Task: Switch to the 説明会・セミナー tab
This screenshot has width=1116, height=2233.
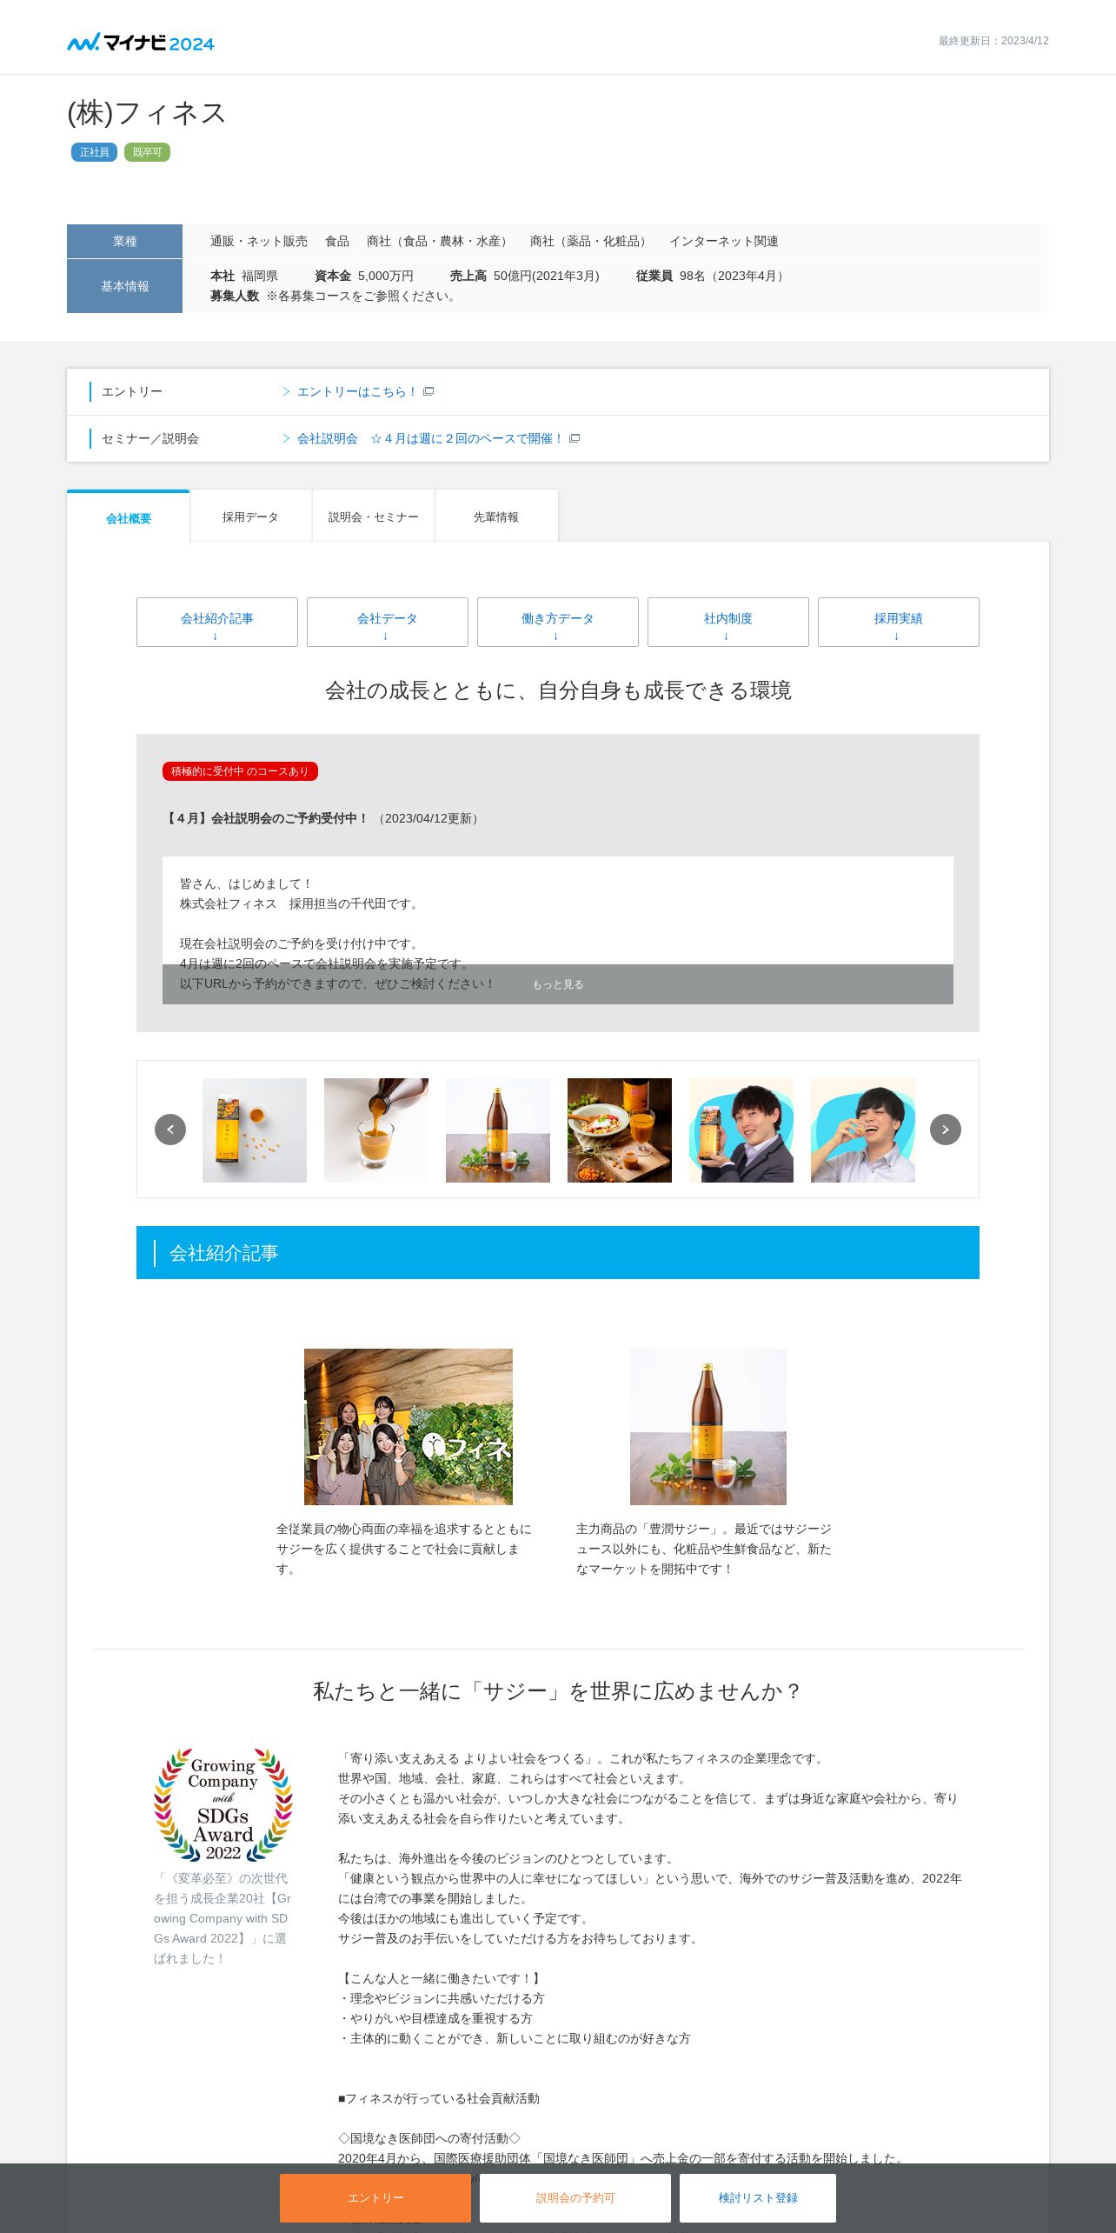Action: tap(374, 517)
